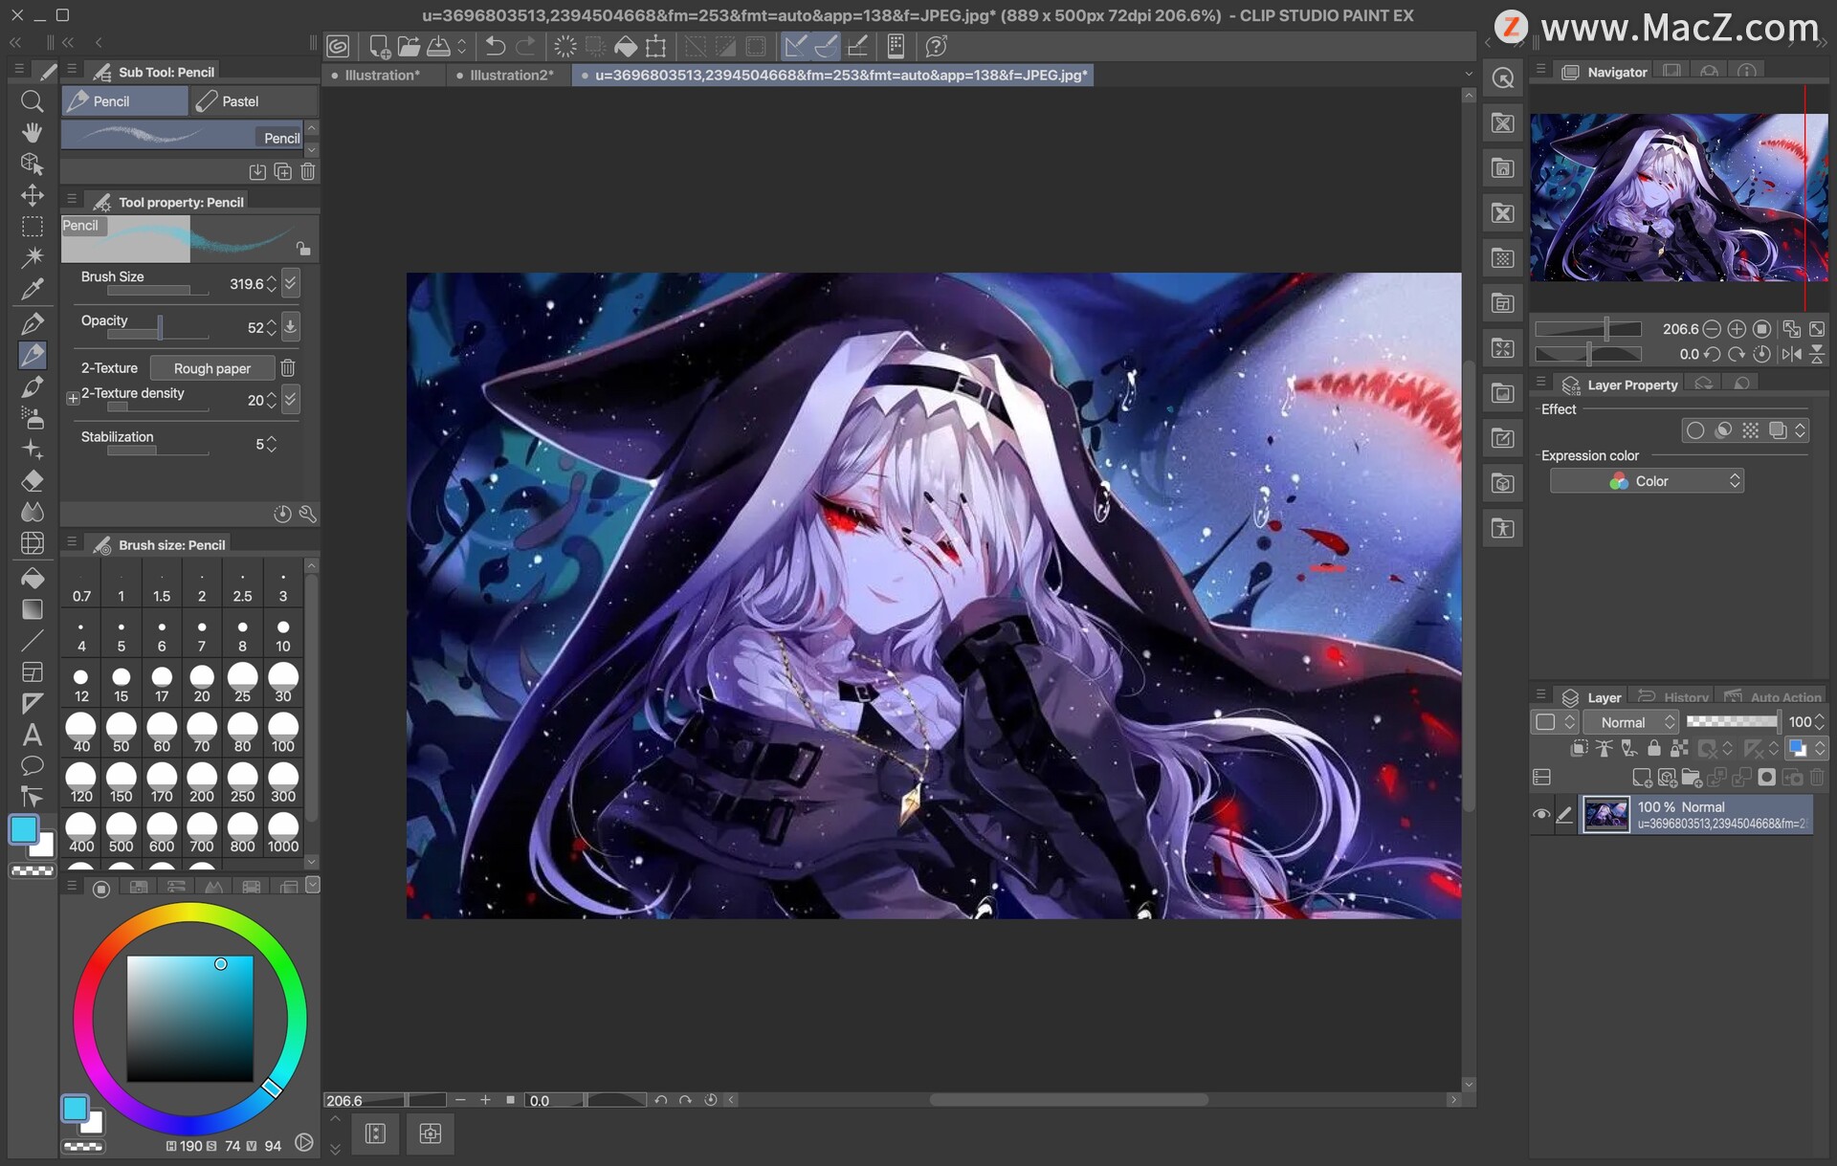This screenshot has height=1166, width=1837.
Task: Select the Hand move tool
Action: pyautogui.click(x=32, y=132)
